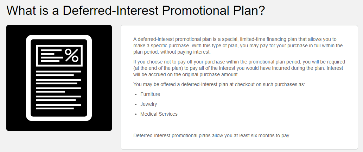Click the text lines in the document icon's lower half
Viewport: 363px width, 152px height.
pyautogui.click(x=59, y=90)
